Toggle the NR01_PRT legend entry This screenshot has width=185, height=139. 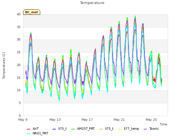(x=38, y=133)
